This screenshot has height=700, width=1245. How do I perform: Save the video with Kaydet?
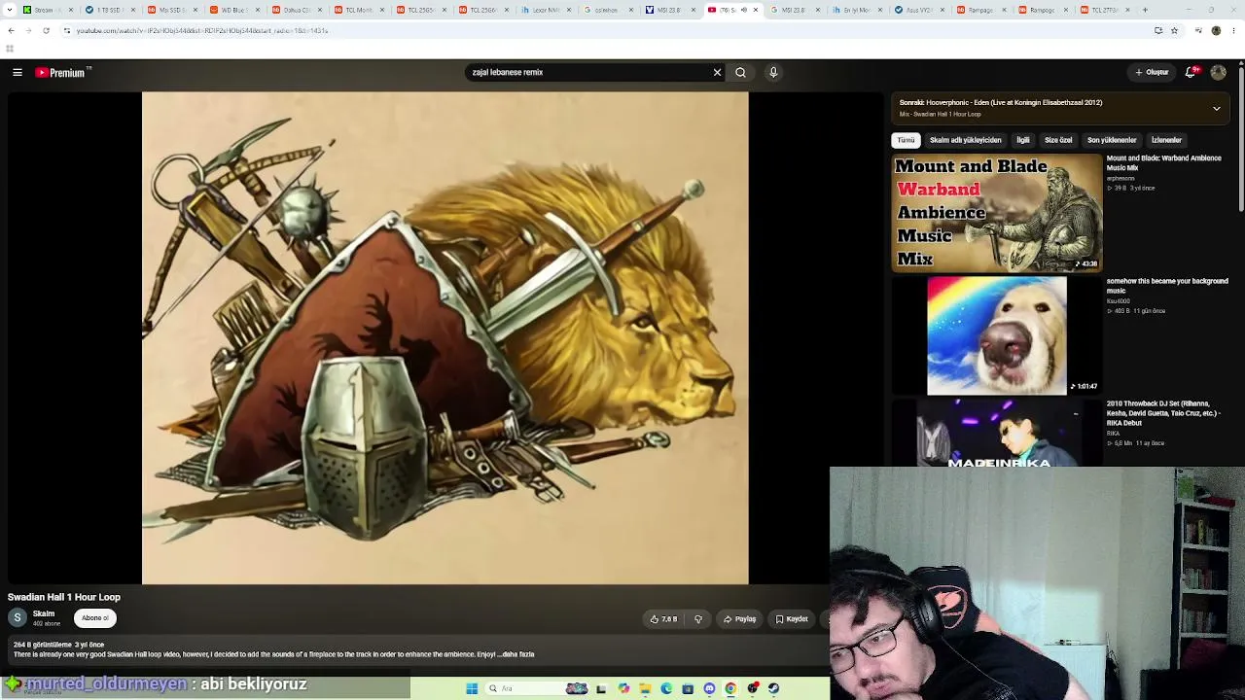tap(792, 619)
